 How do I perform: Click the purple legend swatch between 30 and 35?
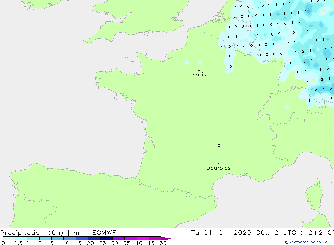(119, 238)
